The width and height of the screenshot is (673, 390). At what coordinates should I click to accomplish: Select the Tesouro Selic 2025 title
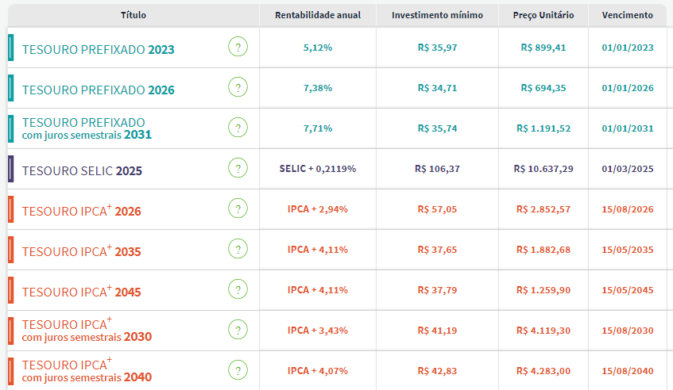(x=82, y=170)
